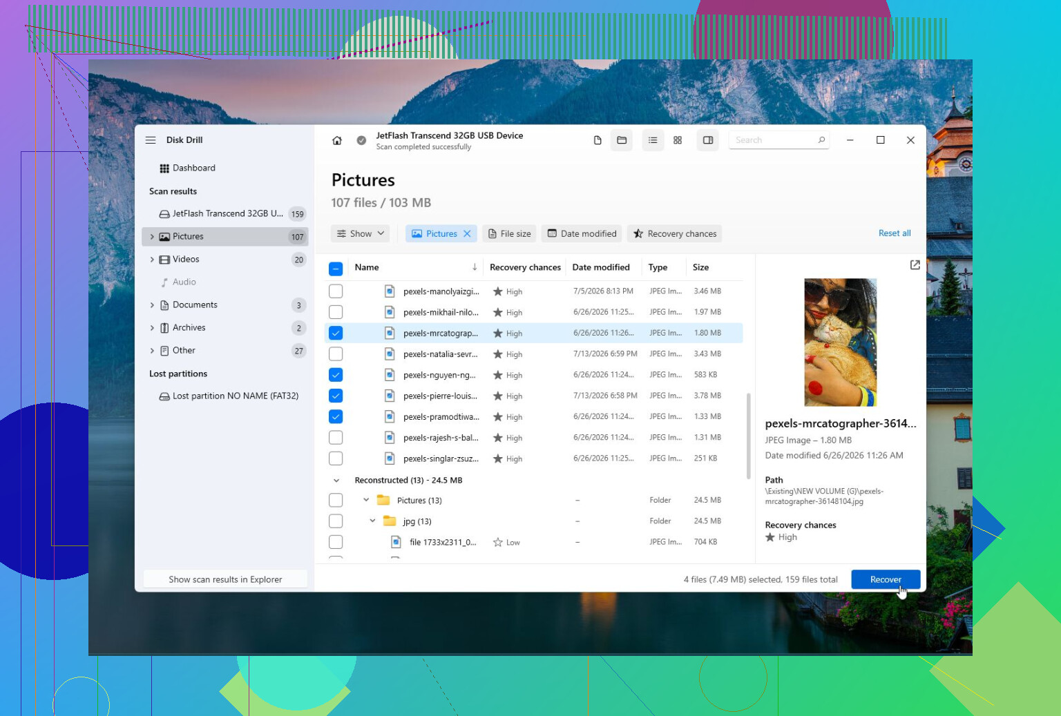1061x716 pixels.
Task: Check the box for pexels-manolyaizgi file
Action: pyautogui.click(x=336, y=291)
